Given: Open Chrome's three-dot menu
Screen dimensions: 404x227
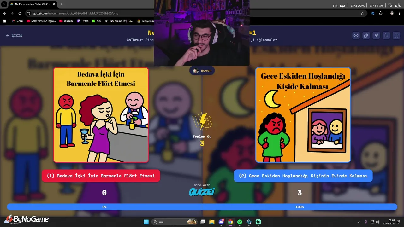Looking at the screenshot, I should click(399, 13).
